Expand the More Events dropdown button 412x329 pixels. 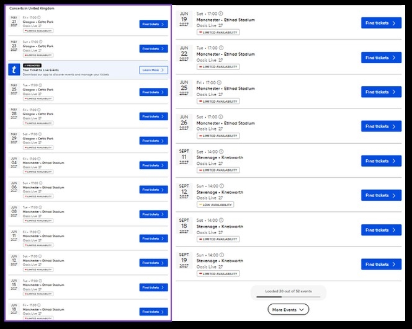289,310
